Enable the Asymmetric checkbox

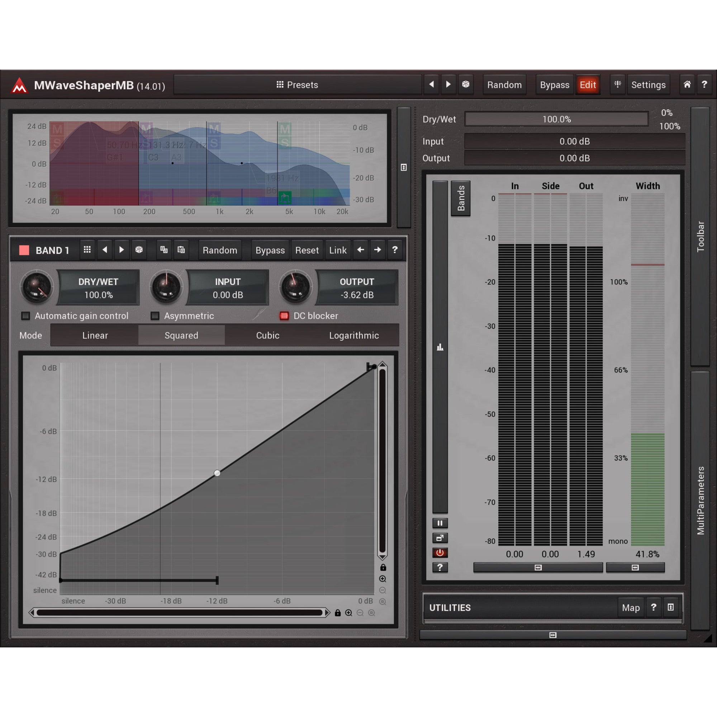click(155, 316)
